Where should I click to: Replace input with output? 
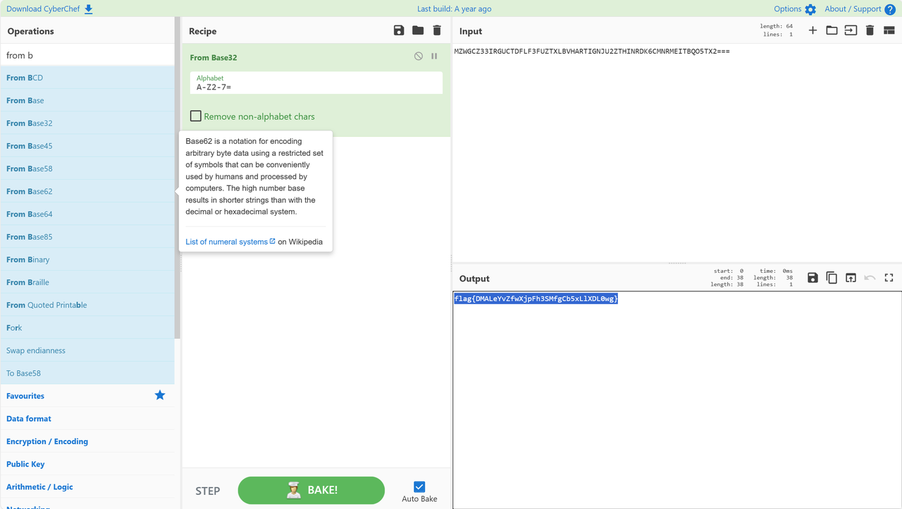851,278
